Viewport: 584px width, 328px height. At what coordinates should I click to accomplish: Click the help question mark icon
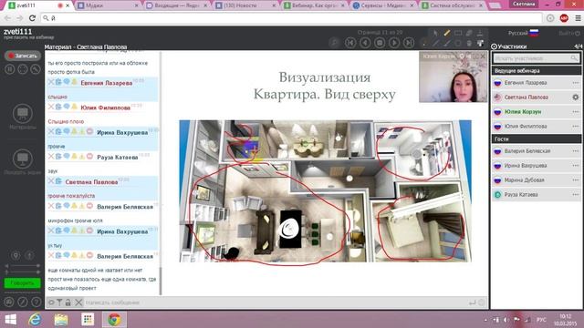pos(36,302)
